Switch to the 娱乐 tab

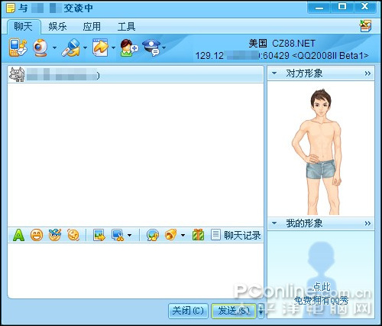(x=57, y=27)
